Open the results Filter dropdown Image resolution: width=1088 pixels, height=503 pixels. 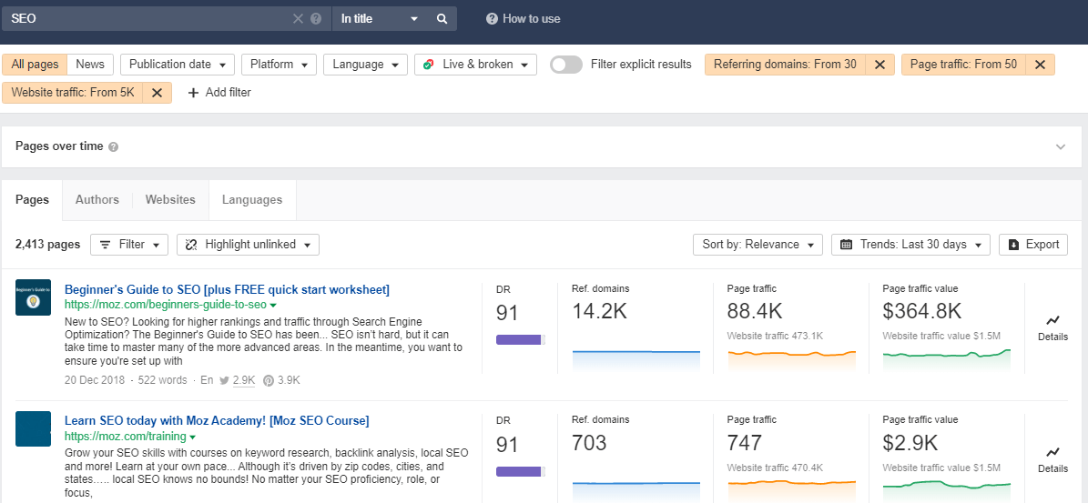[129, 245]
